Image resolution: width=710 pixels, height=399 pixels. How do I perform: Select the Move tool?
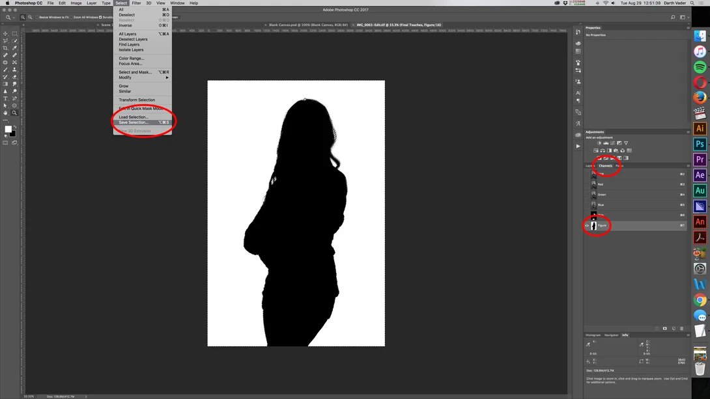click(5, 33)
